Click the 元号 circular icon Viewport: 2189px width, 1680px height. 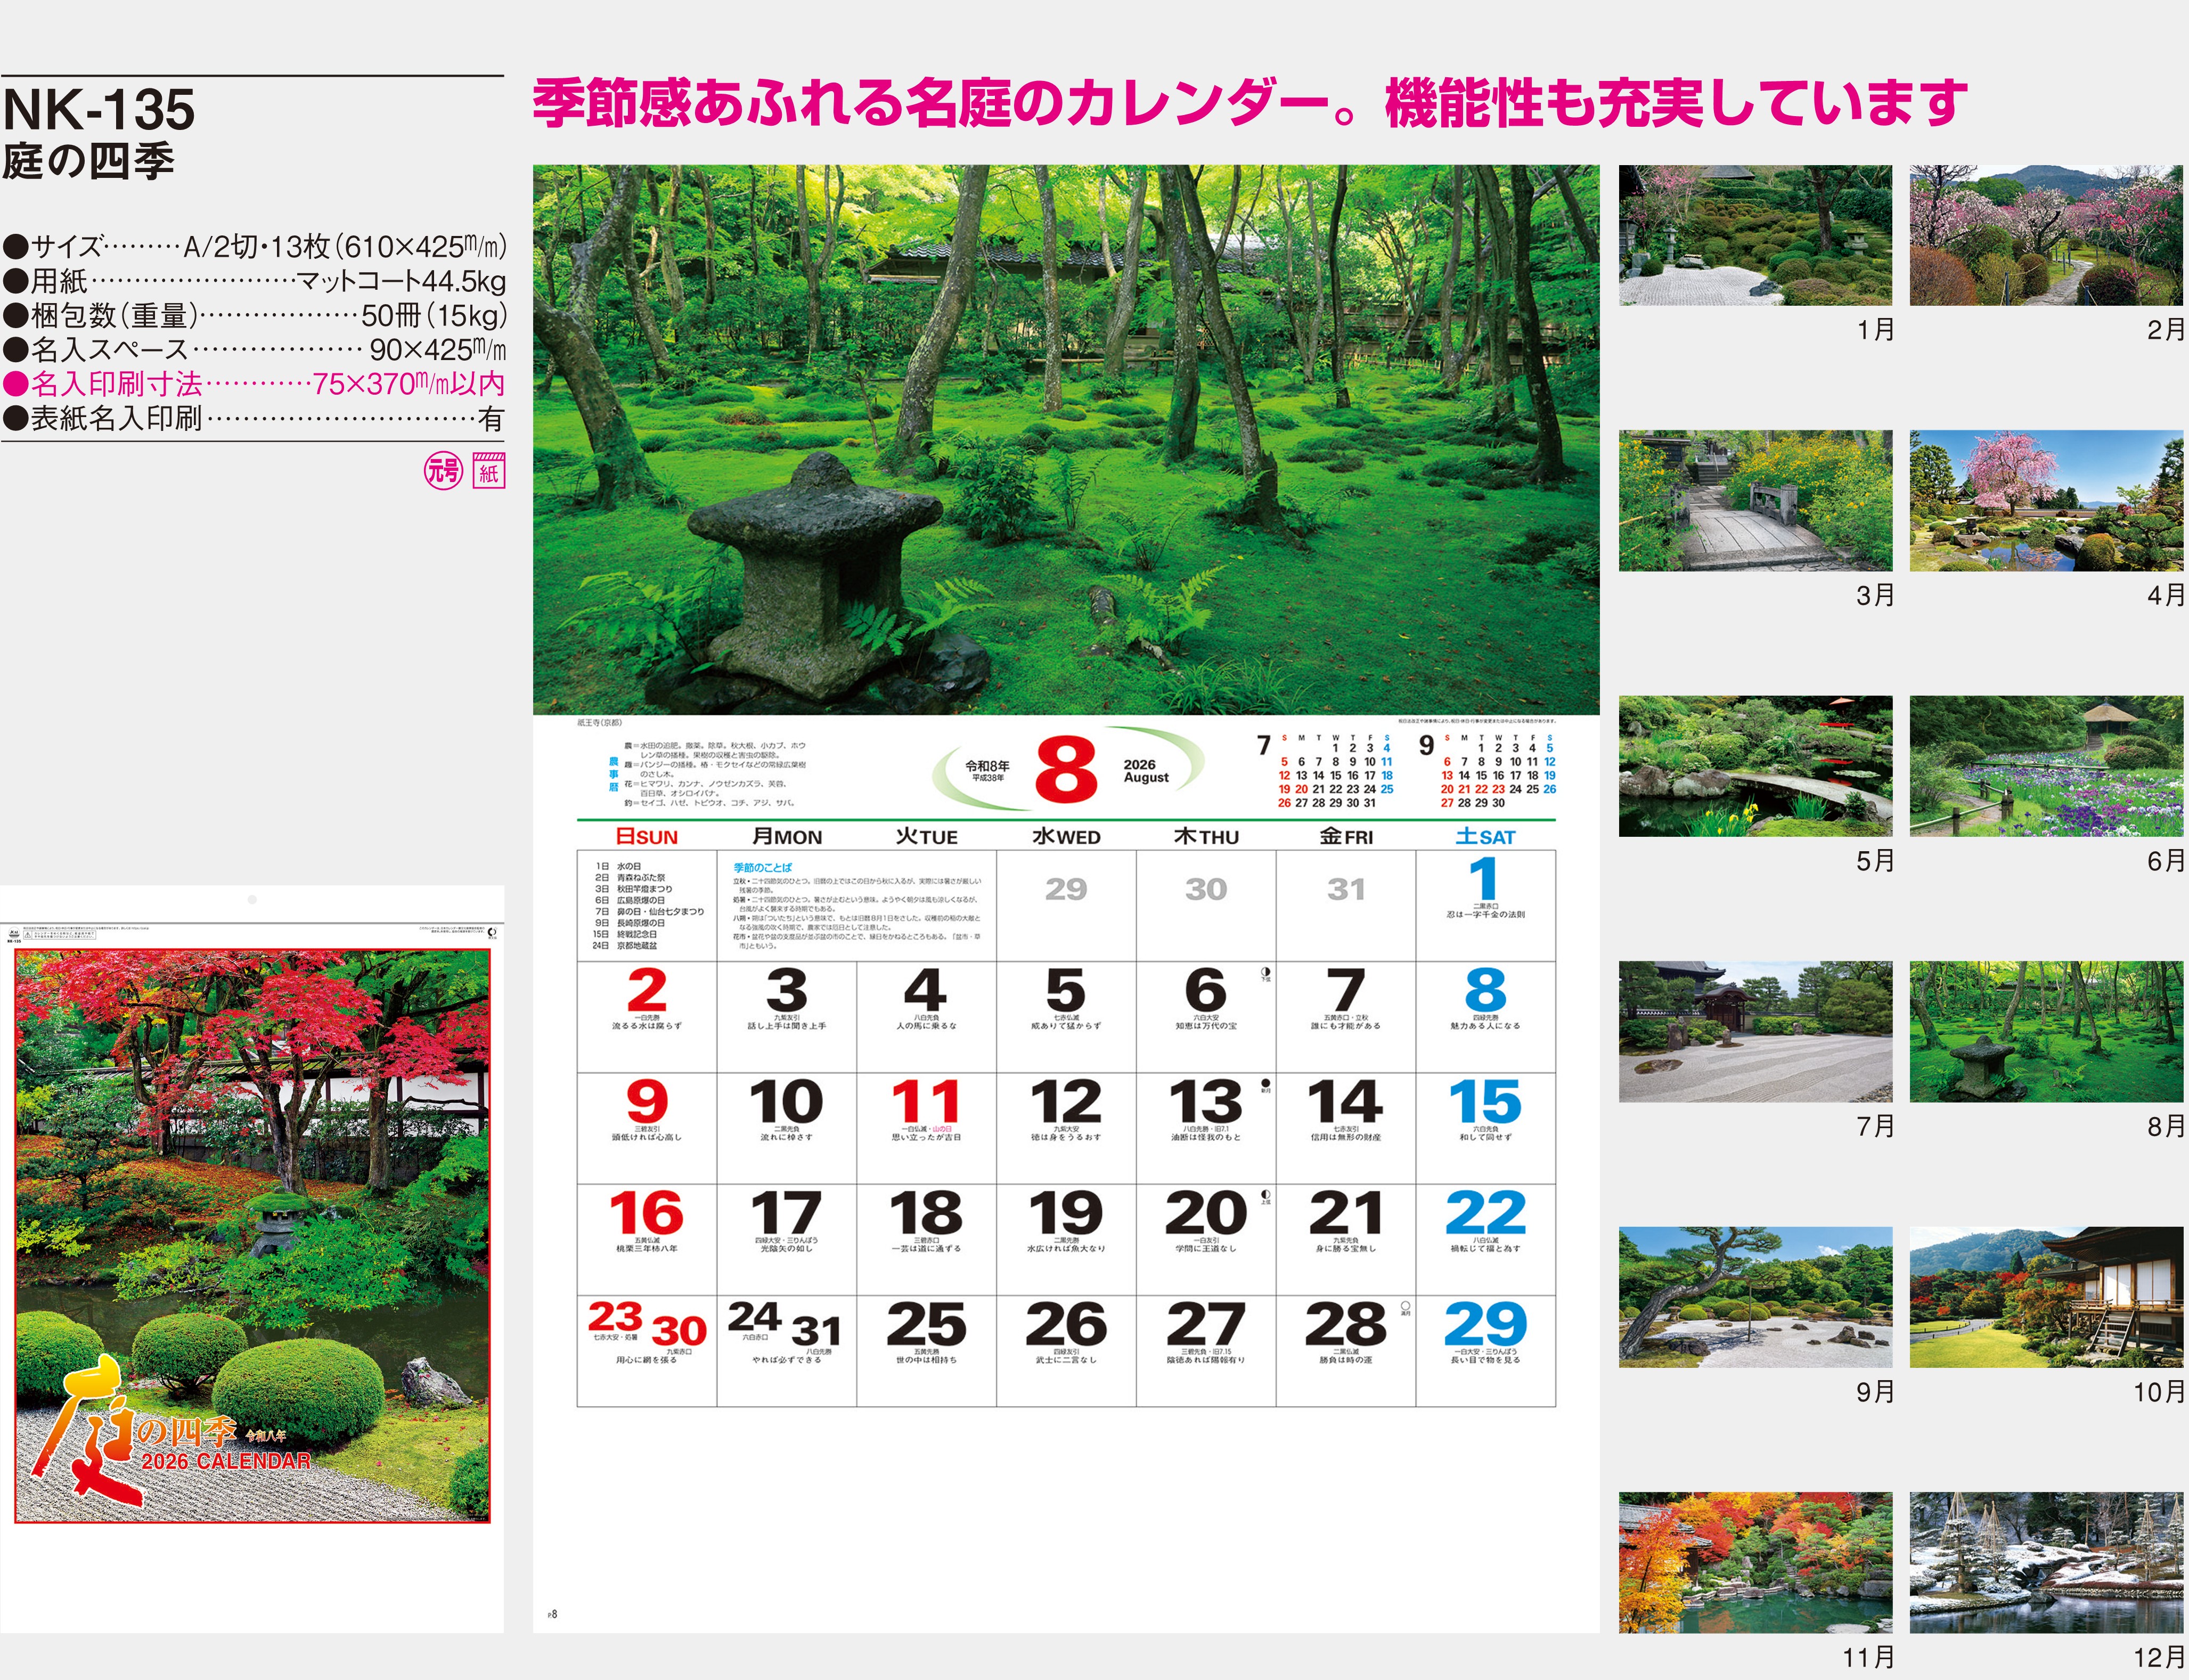[443, 470]
